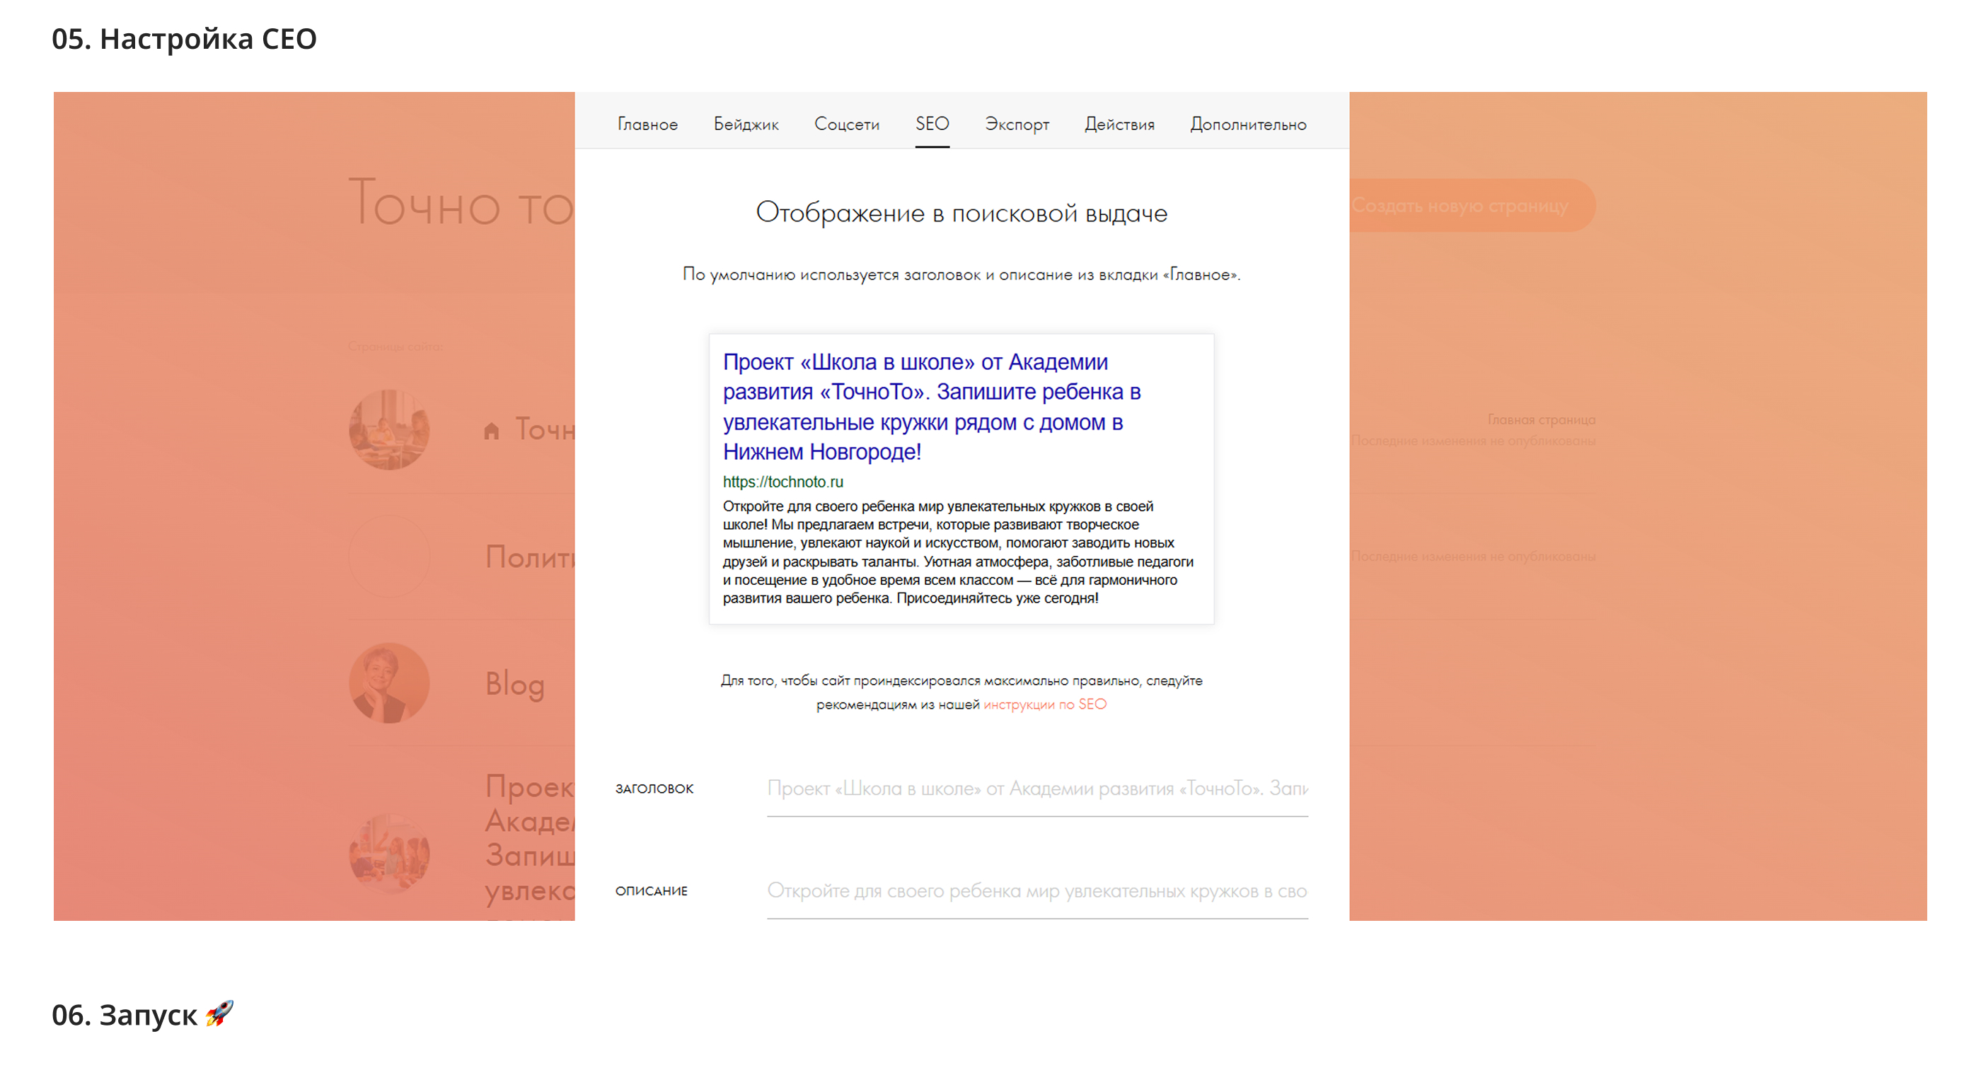This screenshot has width=1981, height=1075.
Task: Click the bottom project page thumbnail
Action: (x=389, y=854)
